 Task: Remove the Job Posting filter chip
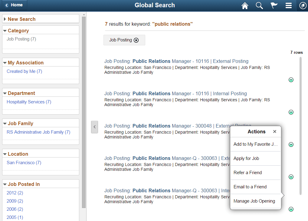136,40
